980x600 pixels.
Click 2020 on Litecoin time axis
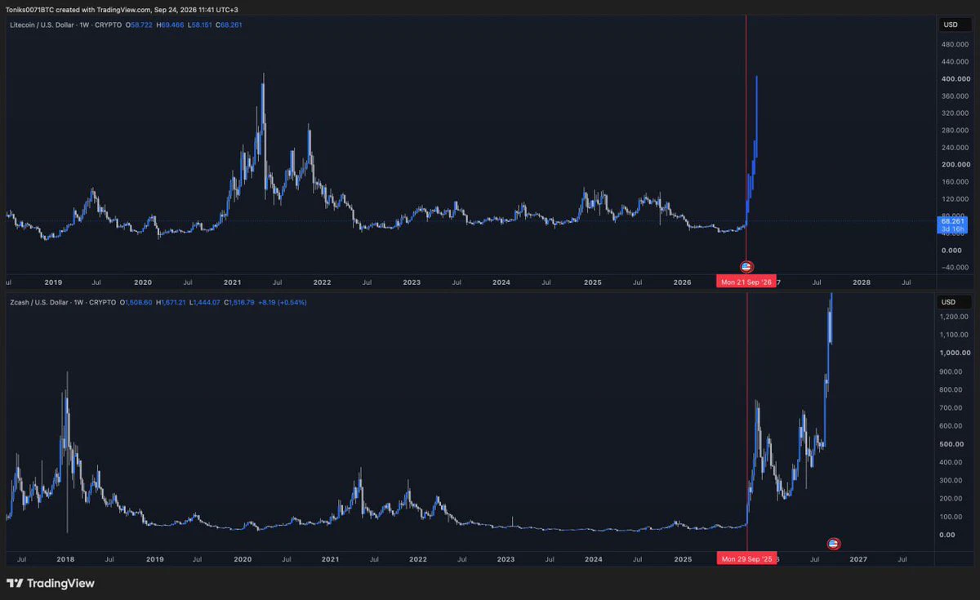point(143,282)
